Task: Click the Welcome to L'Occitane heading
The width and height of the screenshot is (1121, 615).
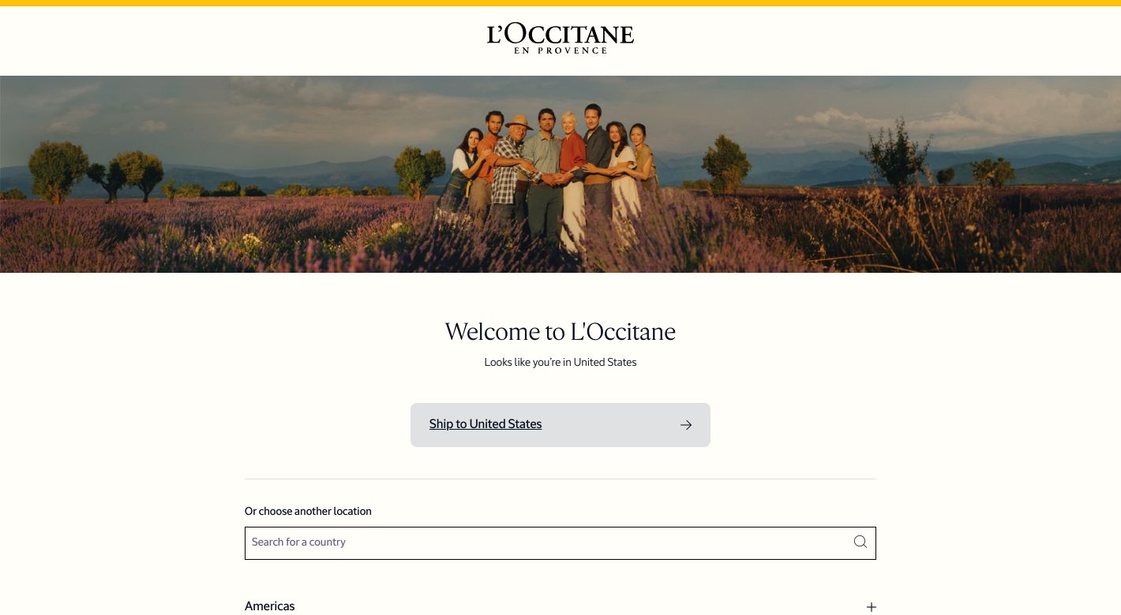Action: tap(560, 331)
